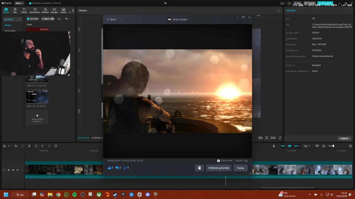Viewport: 355px width, 199px height.
Task: Click the delete-left trim tool
Action: tap(36, 146)
